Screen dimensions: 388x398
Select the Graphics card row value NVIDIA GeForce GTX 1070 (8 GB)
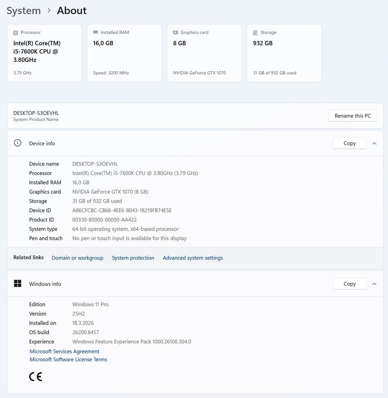coord(110,192)
